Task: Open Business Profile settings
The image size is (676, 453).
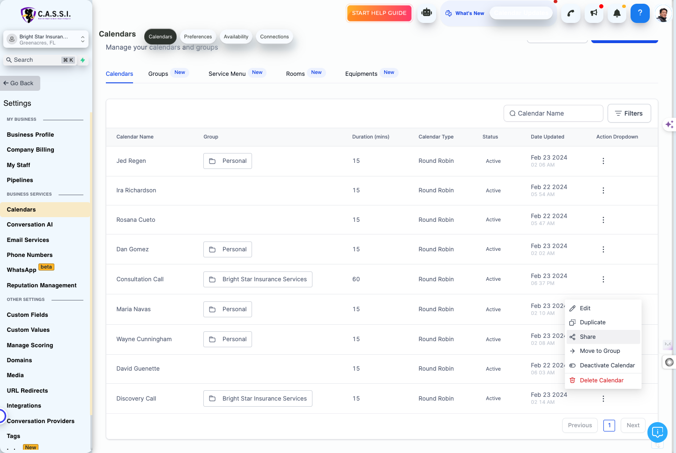Action: (x=30, y=135)
